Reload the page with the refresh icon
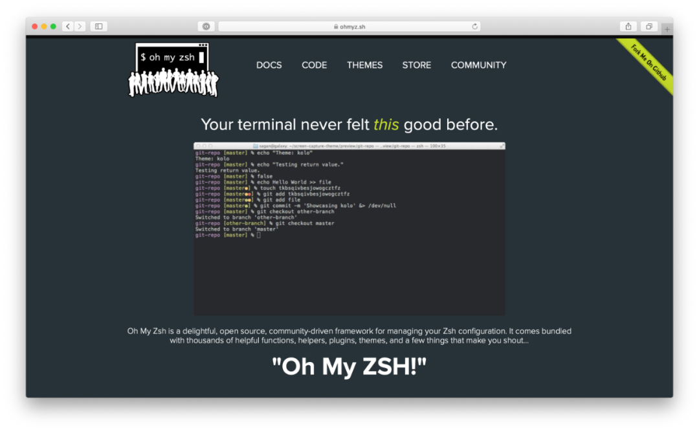 [475, 27]
